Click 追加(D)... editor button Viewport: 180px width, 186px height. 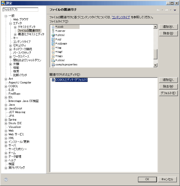click(168, 80)
